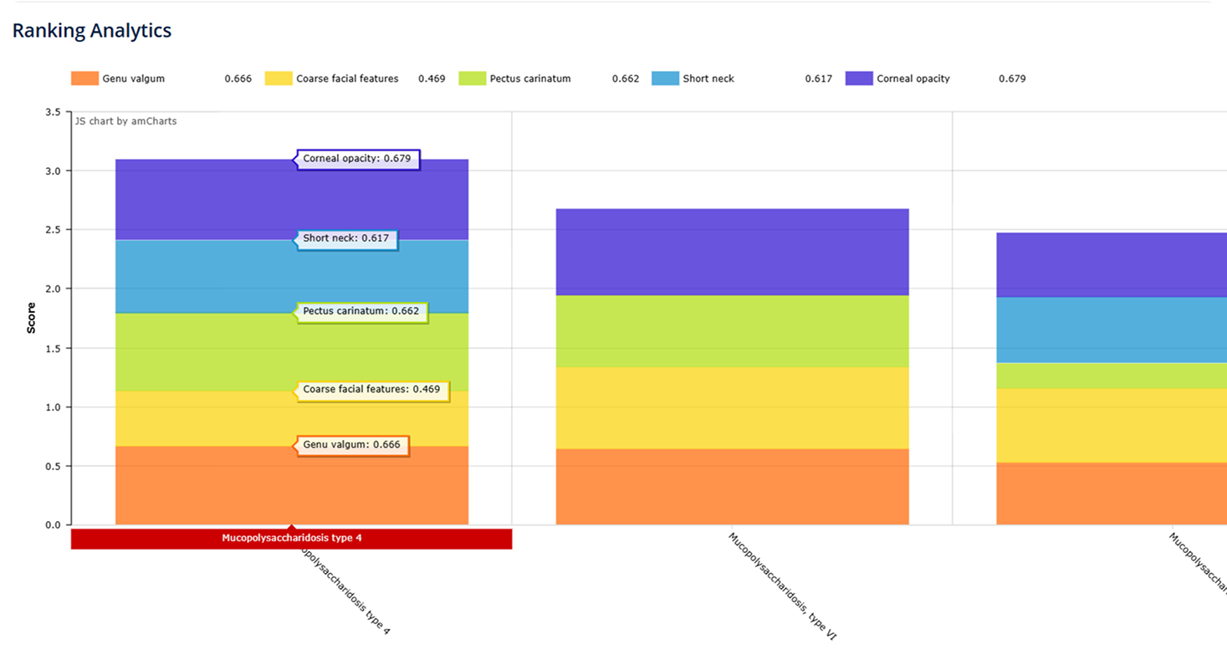Click the red Mucopolysaccharidosis type 4 category label
Image resolution: width=1227 pixels, height=655 pixels.
[x=291, y=539]
